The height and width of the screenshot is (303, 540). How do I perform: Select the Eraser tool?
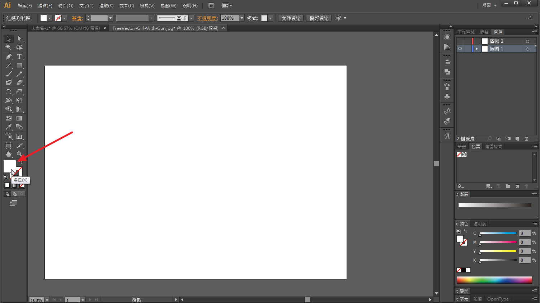[x=19, y=82]
